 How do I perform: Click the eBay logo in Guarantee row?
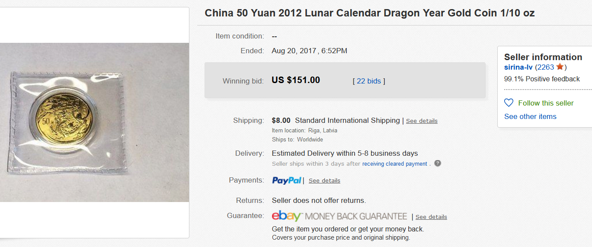point(287,216)
